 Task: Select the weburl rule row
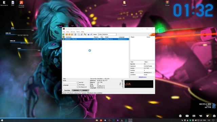point(142,73)
